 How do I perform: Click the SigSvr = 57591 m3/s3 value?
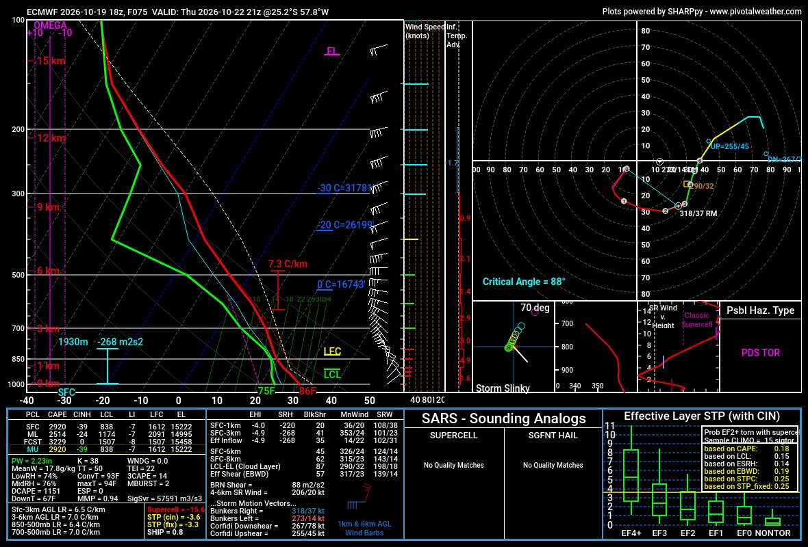[165, 498]
